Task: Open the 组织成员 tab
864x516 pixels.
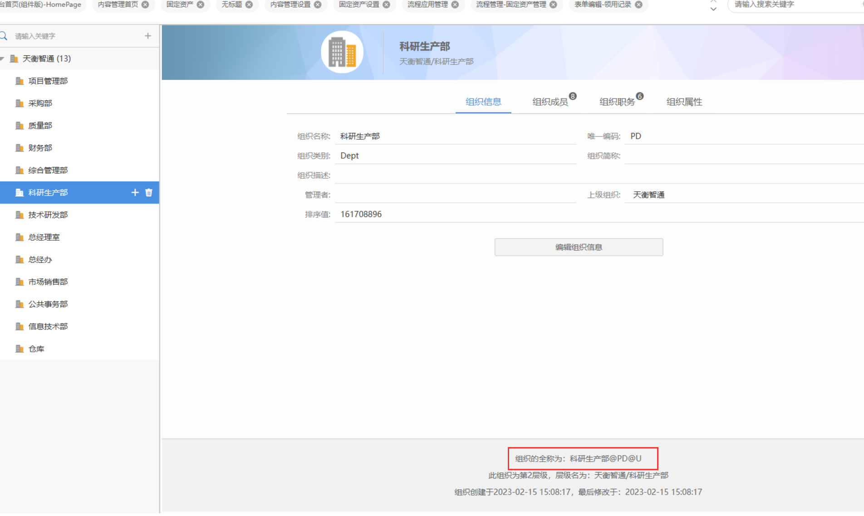Action: coord(550,102)
